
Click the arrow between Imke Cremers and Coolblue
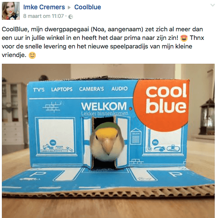(x=69, y=7)
